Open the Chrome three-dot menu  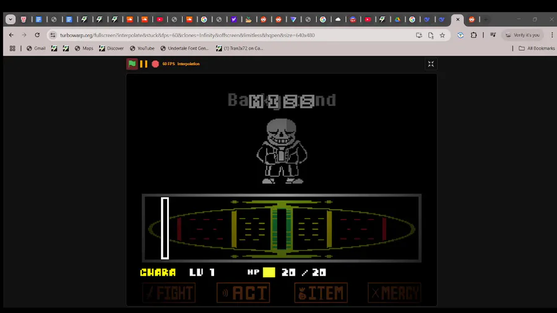click(551, 35)
